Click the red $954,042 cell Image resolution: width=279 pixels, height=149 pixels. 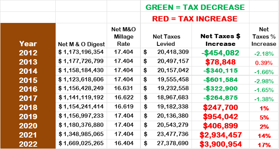click(220, 117)
